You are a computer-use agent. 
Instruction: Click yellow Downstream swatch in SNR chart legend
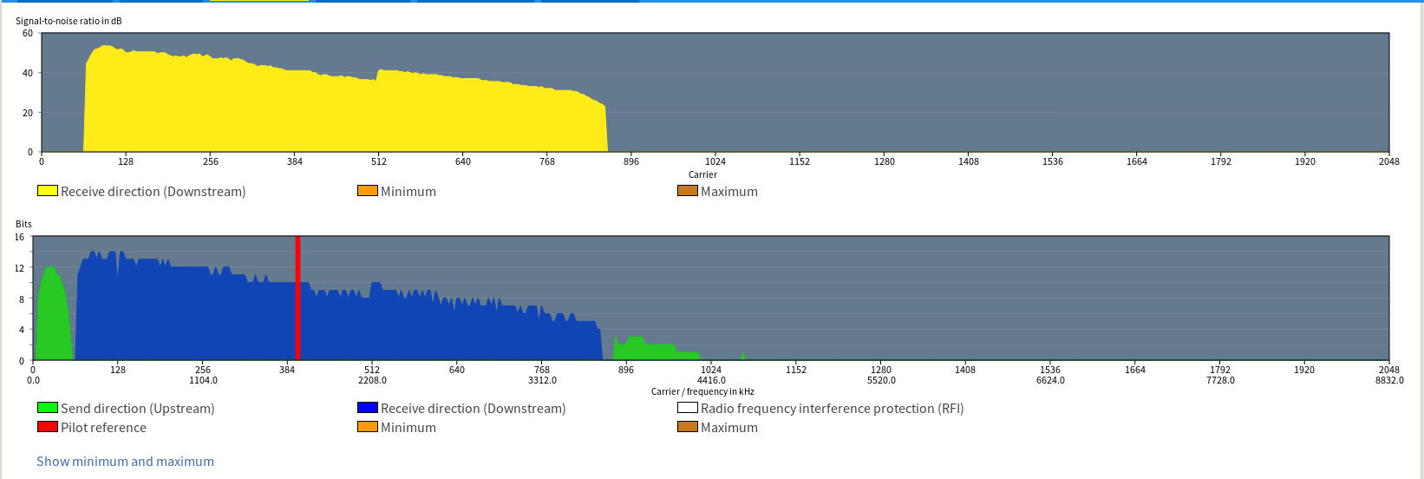tap(48, 191)
